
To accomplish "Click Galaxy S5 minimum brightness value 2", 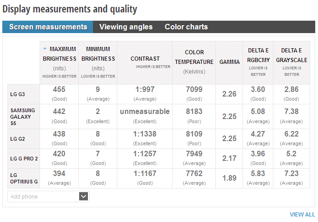I will (98, 111).
